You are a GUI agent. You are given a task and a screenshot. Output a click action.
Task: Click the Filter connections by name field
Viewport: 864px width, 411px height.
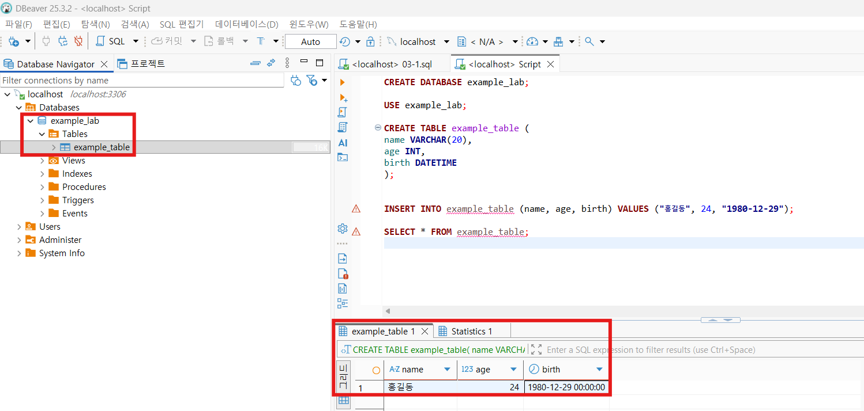(142, 81)
